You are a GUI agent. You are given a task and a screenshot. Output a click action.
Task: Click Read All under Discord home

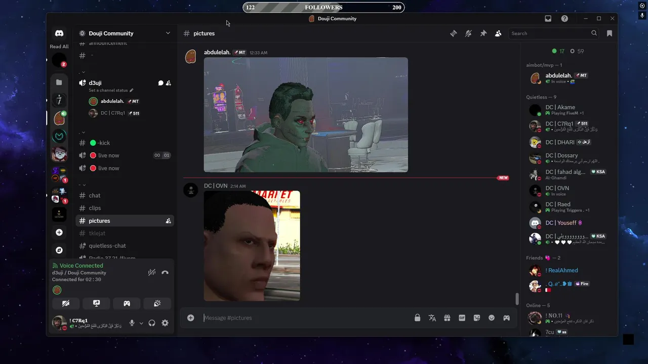click(59, 47)
